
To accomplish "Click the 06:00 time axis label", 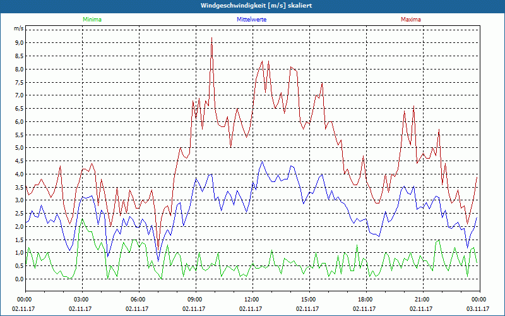I will tap(139, 300).
